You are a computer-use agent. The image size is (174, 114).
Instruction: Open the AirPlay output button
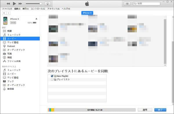click(x=48, y=4)
